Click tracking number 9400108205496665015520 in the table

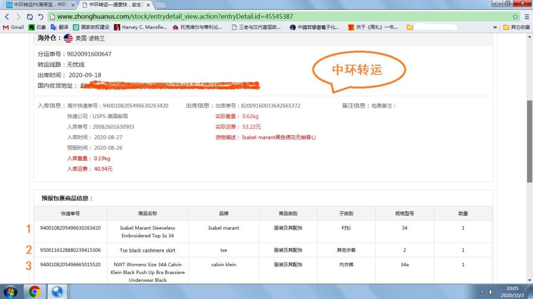pos(70,264)
